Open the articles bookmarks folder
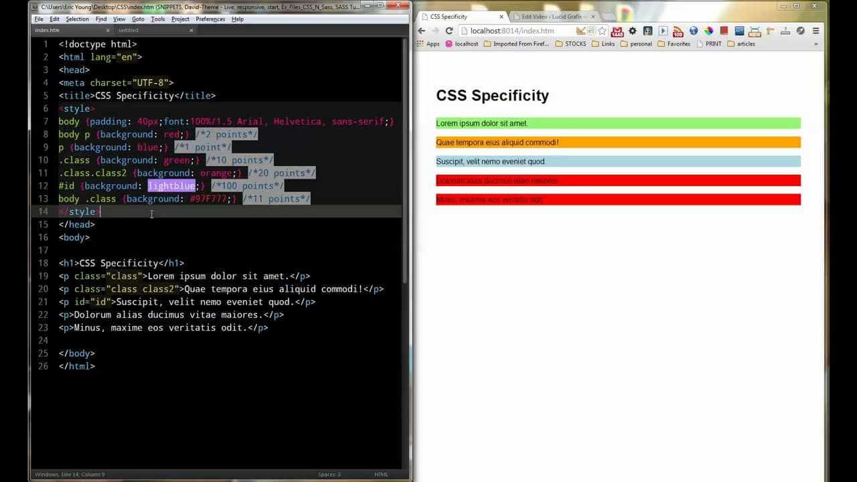 (741, 44)
